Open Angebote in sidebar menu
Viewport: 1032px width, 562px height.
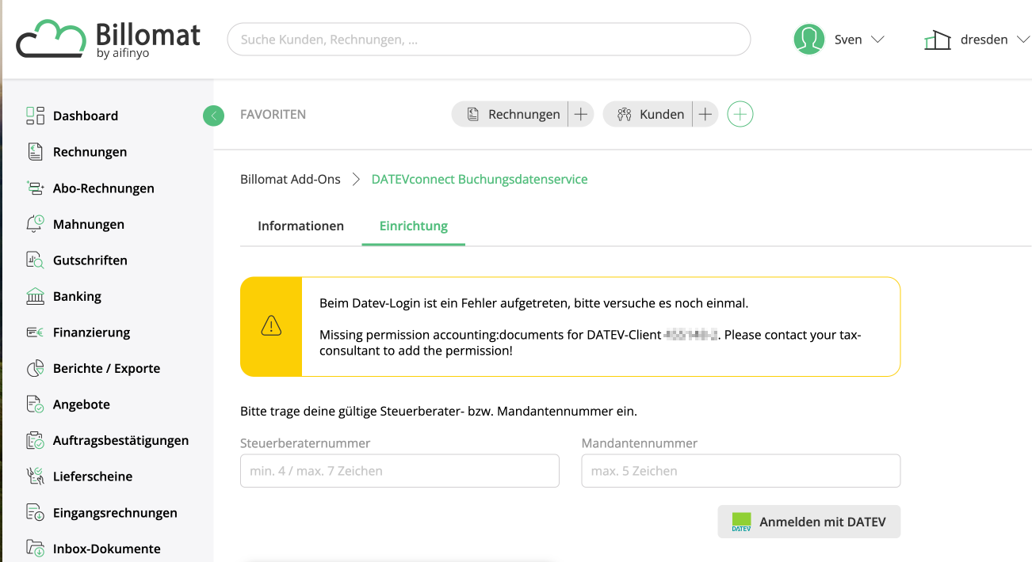pos(82,404)
